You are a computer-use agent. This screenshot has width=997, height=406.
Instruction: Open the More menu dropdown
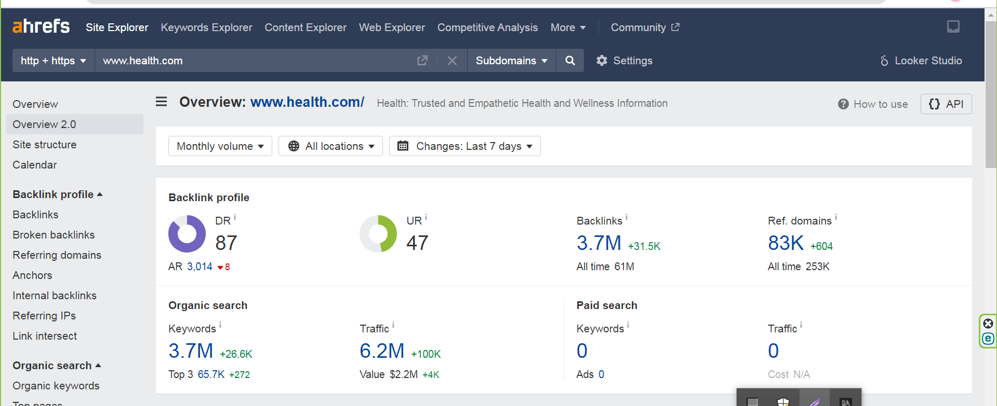[x=568, y=27]
